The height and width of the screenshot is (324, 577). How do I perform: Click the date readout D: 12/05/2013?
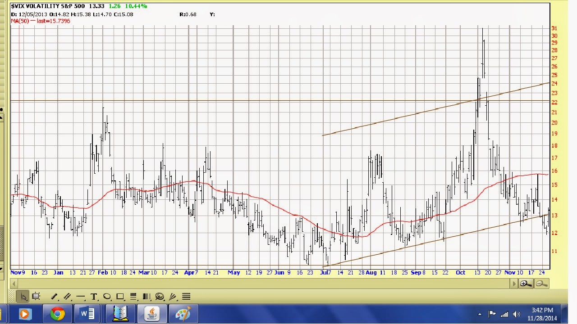[28, 14]
